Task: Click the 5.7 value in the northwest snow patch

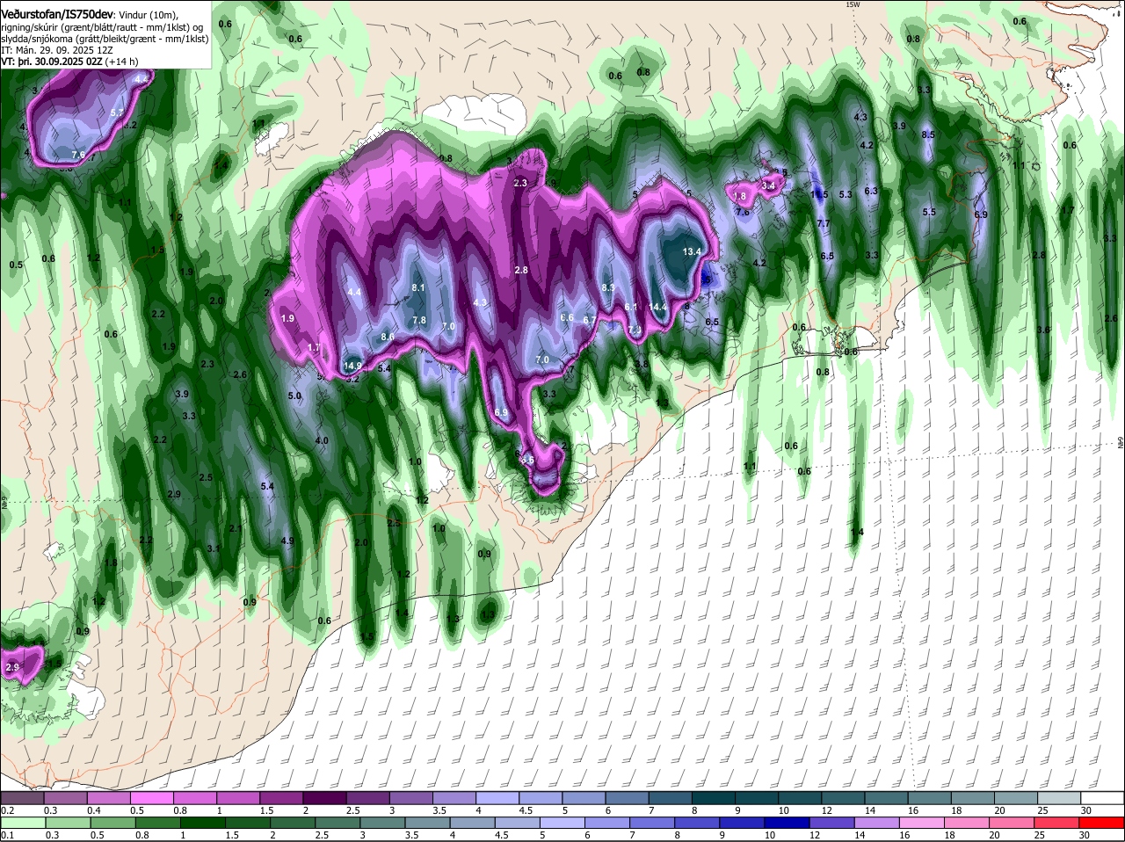Action: click(118, 113)
